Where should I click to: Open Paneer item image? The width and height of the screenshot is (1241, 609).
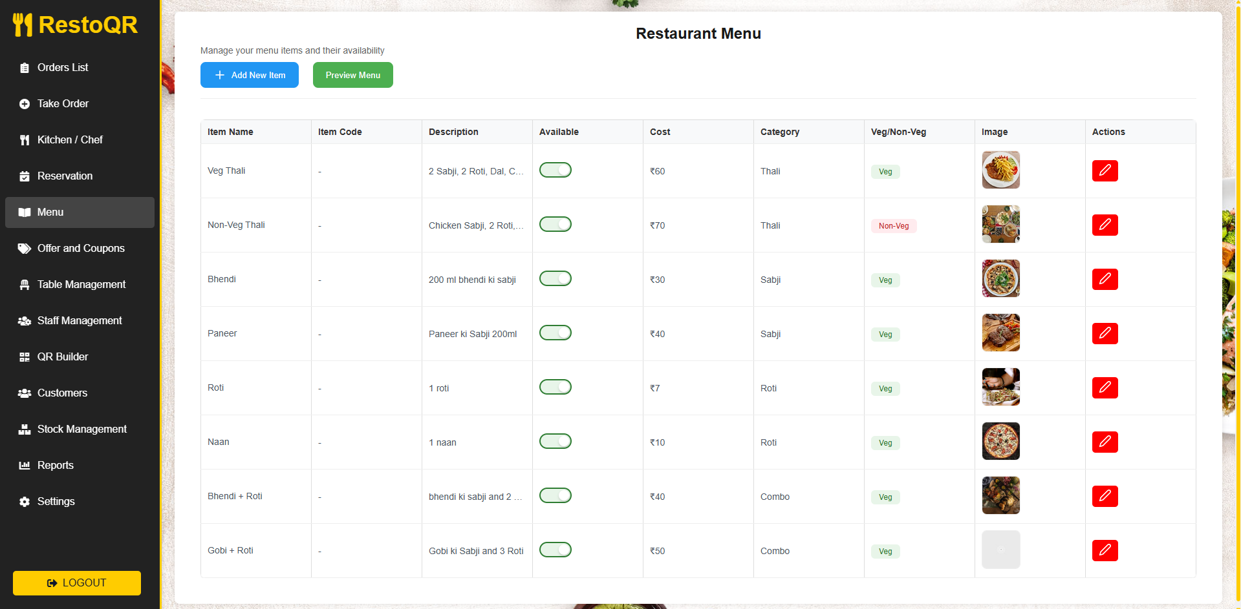coord(1001,333)
